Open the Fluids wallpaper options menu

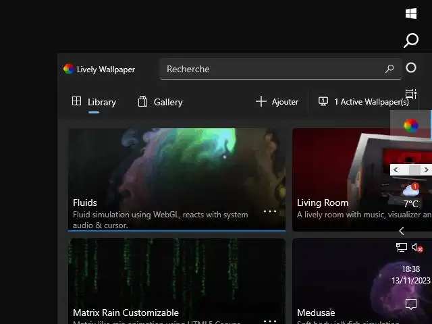[x=270, y=211]
